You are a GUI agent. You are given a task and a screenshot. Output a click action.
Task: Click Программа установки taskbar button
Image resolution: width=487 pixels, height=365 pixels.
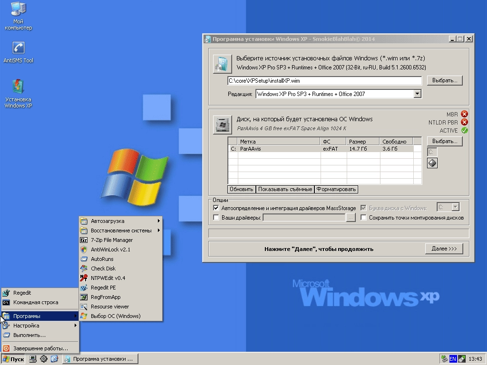tap(100, 359)
